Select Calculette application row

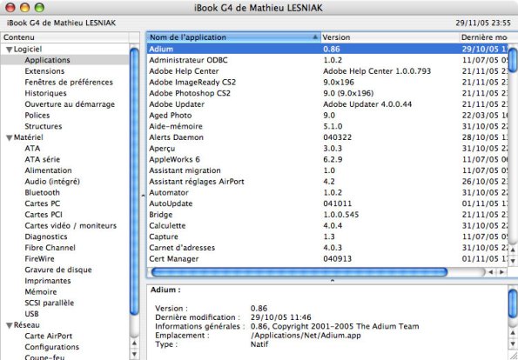coord(327,226)
